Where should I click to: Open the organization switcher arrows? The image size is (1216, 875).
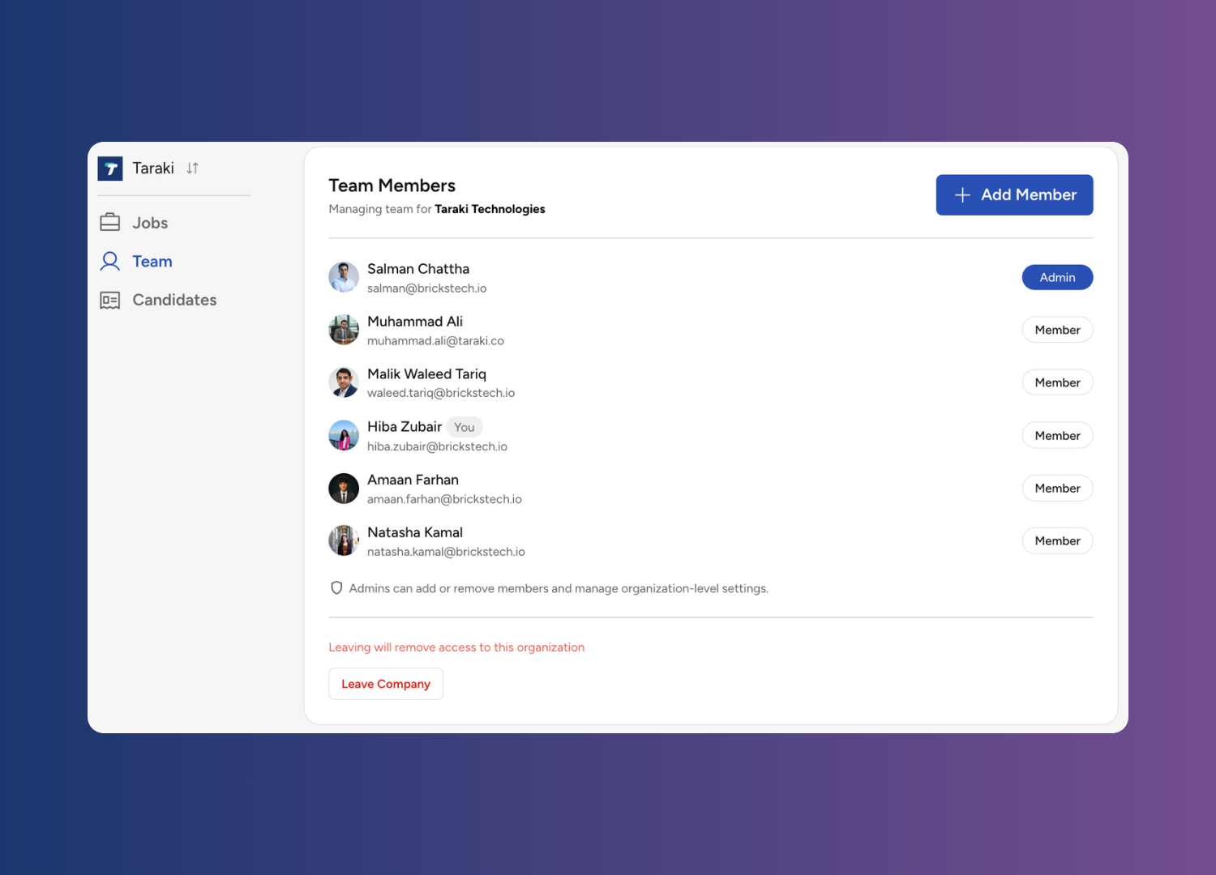192,169
